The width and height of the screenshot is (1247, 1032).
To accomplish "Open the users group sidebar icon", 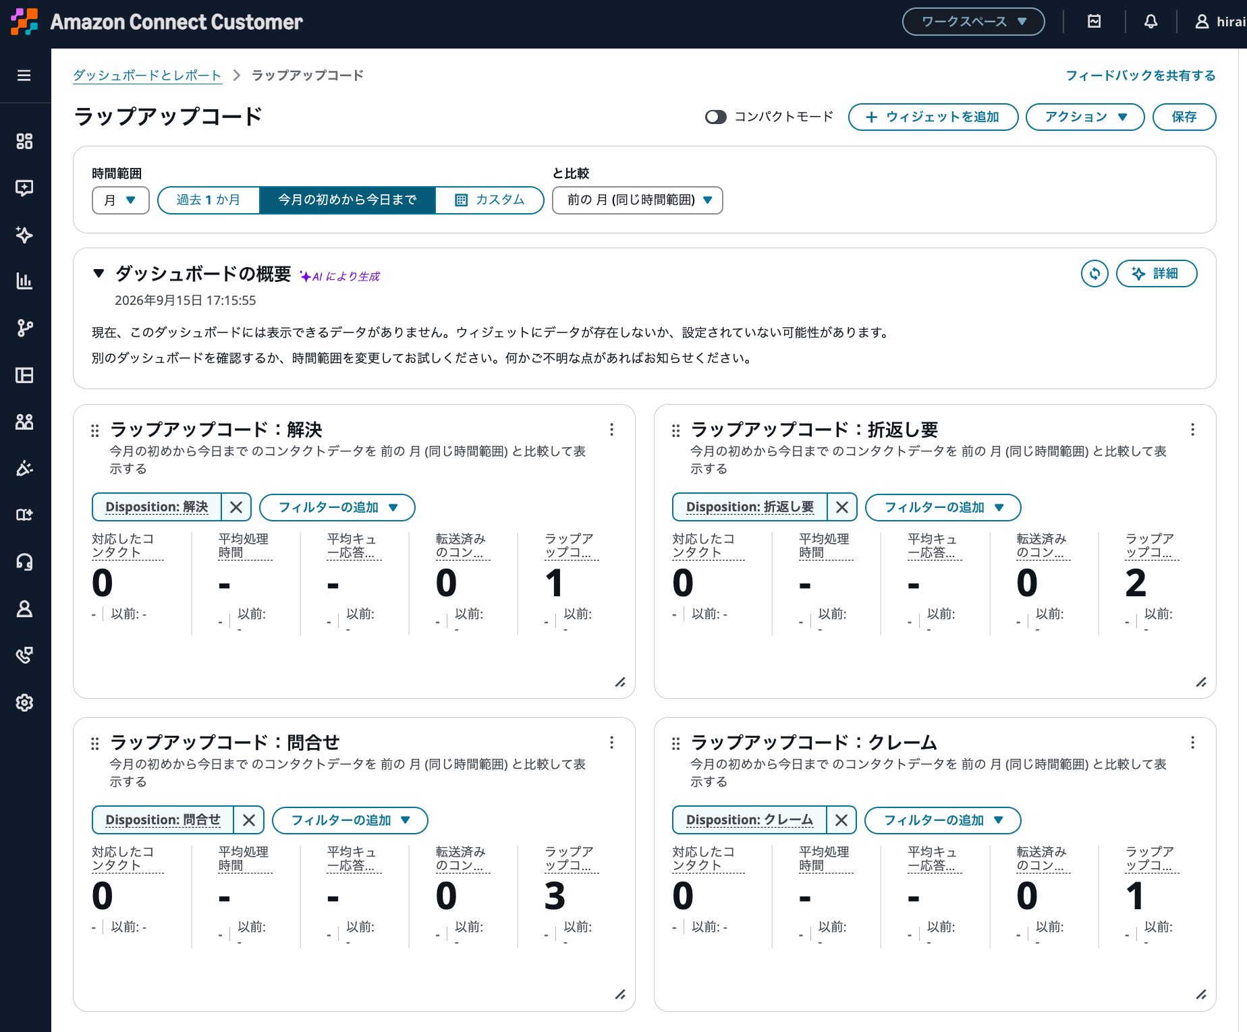I will (x=24, y=422).
